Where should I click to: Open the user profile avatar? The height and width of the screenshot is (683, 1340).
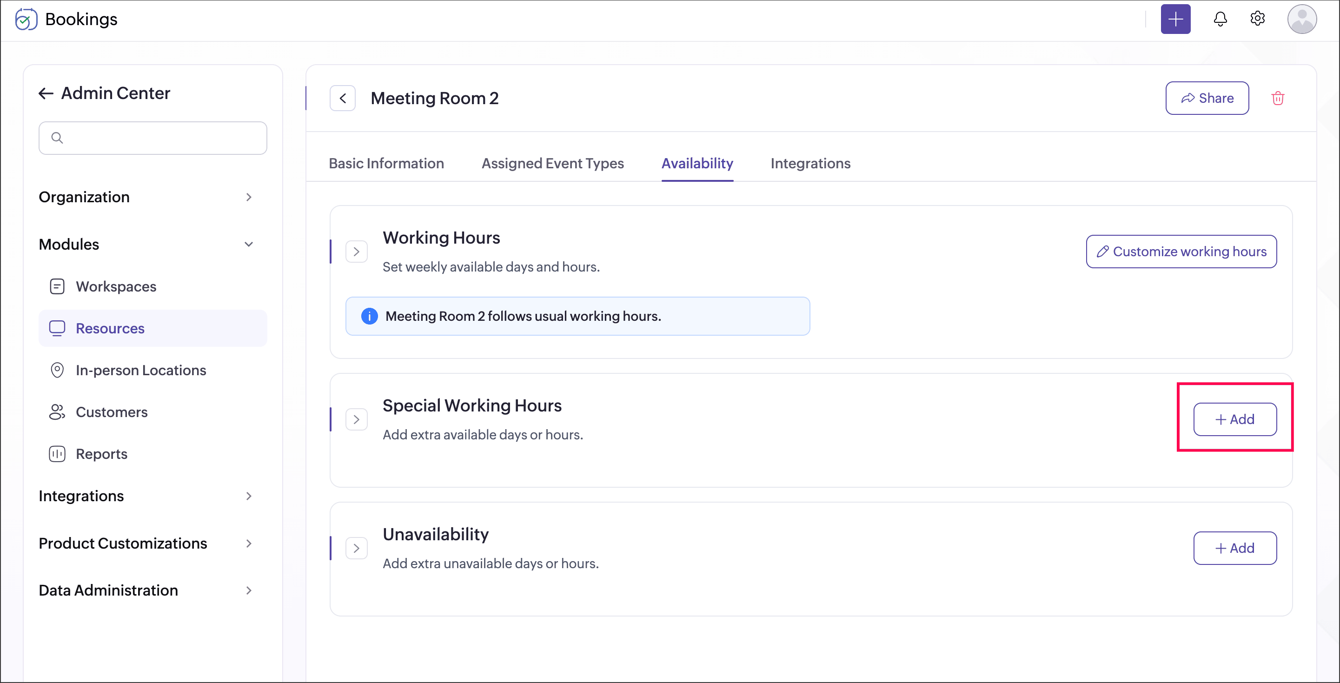[x=1301, y=19]
